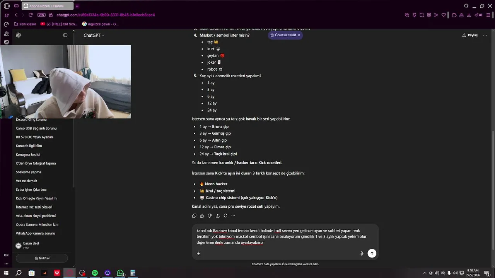Share the response via upload icon

(218, 216)
